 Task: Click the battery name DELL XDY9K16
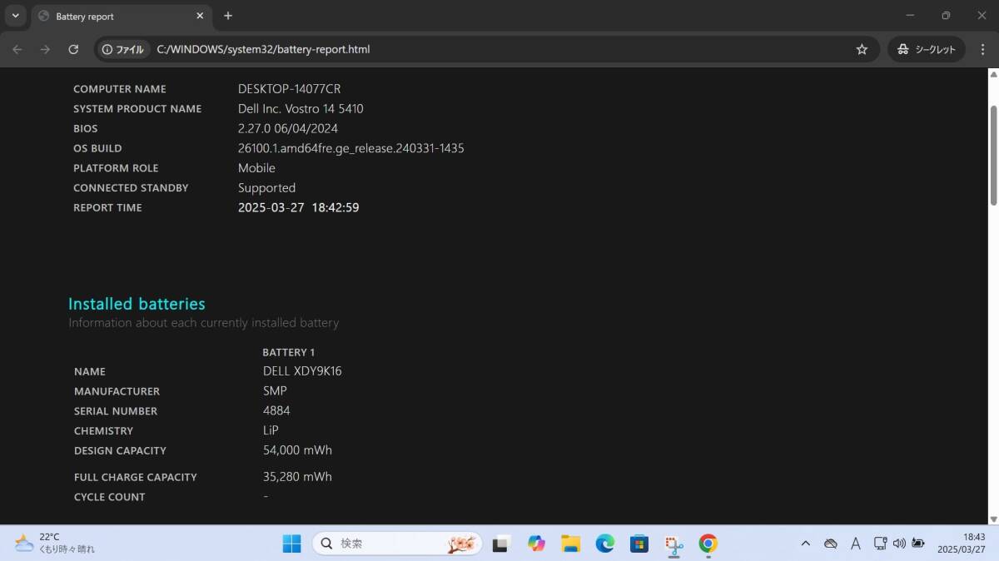pyautogui.click(x=302, y=371)
